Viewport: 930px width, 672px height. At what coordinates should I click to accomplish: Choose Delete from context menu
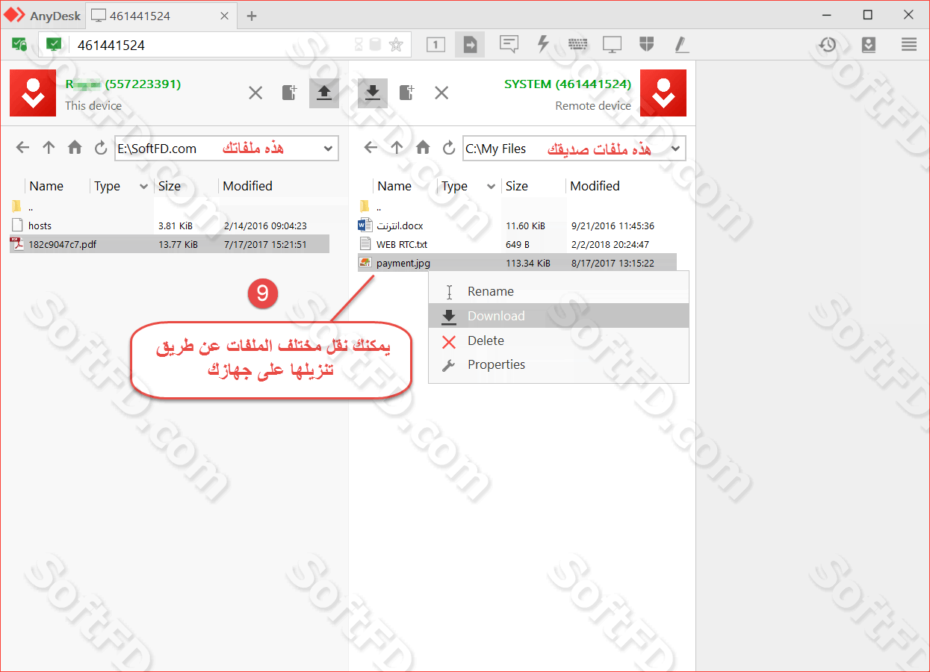coord(558,340)
